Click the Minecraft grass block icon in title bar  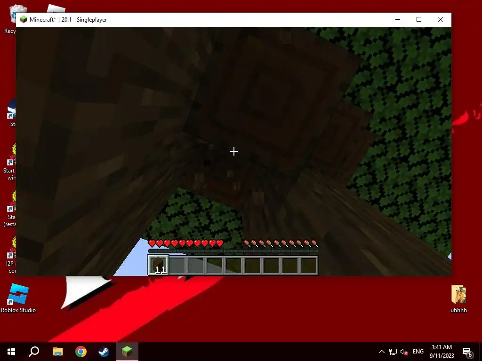point(24,20)
